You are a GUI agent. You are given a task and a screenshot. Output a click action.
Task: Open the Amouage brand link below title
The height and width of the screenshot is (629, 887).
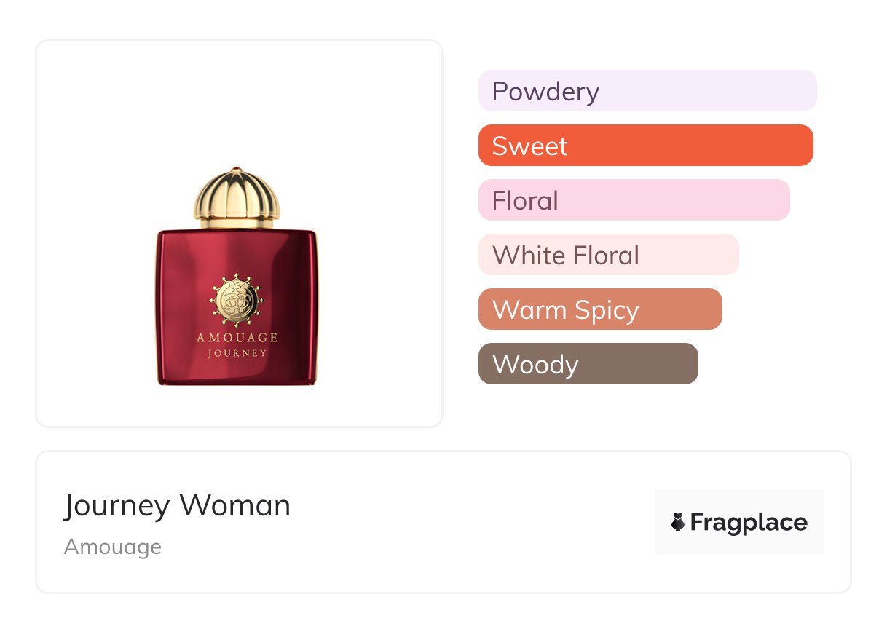point(113,547)
